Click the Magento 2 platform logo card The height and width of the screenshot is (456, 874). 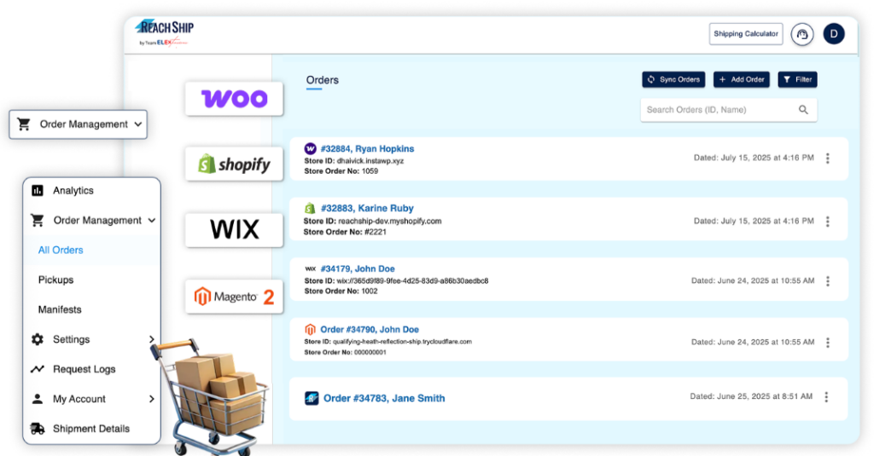234,297
